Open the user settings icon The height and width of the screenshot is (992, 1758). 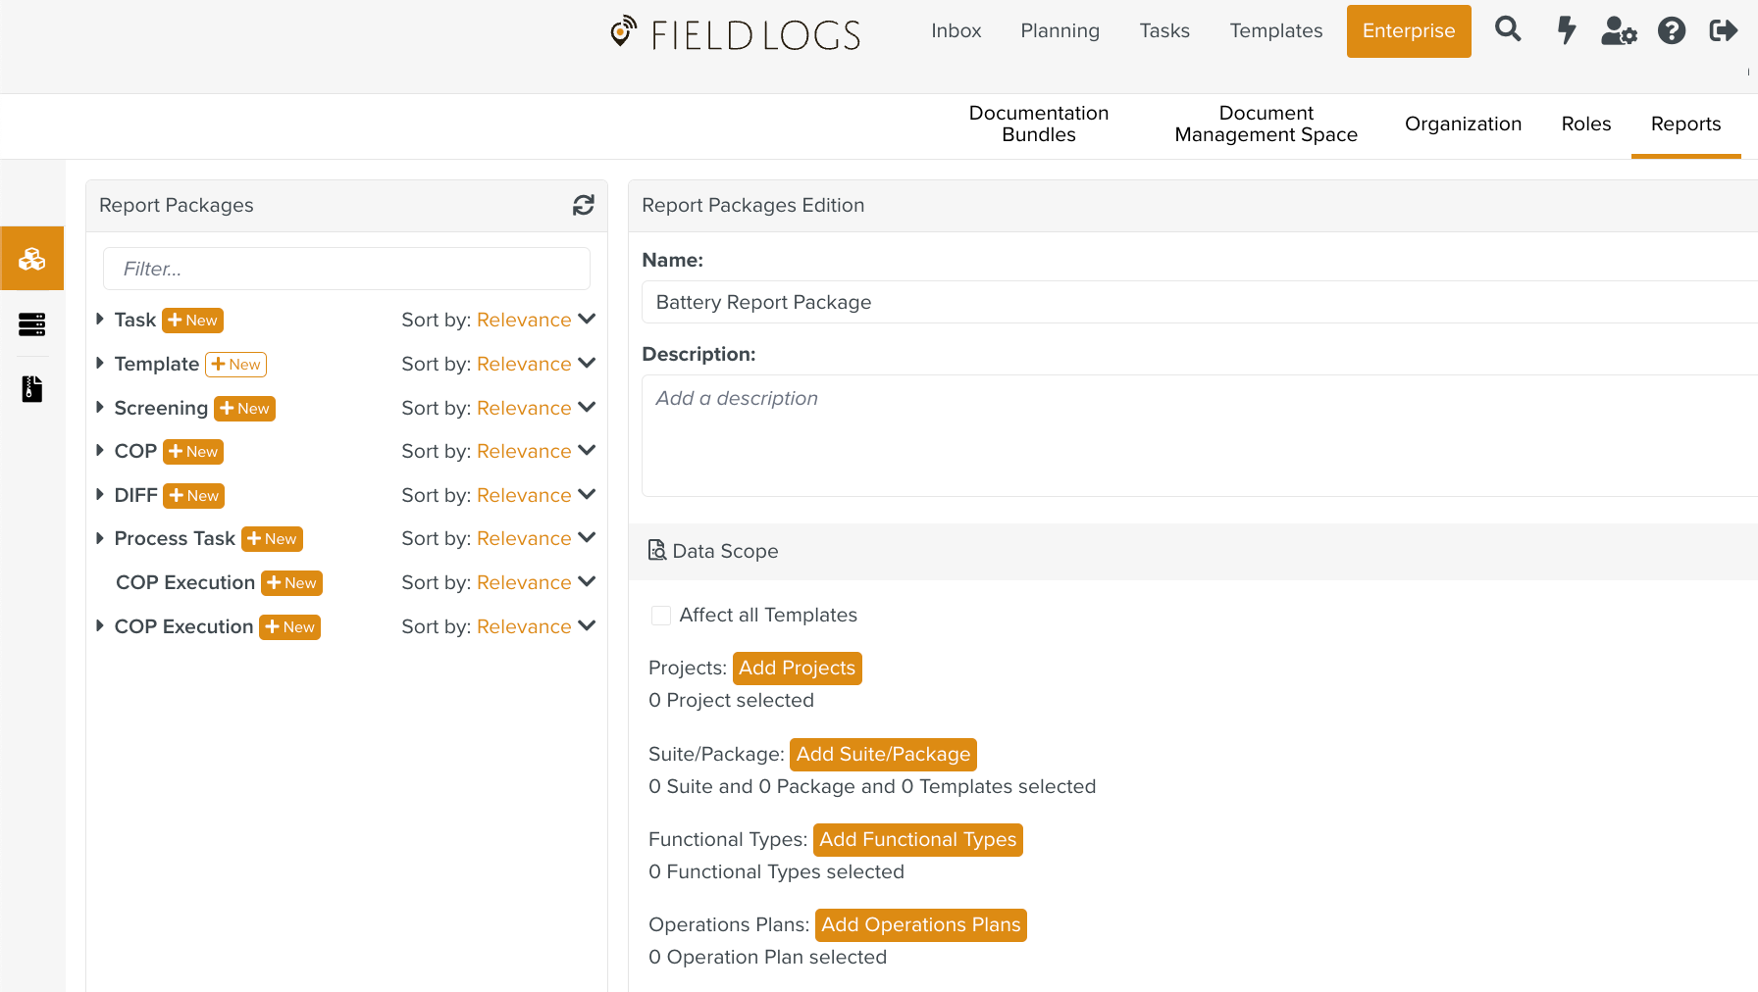tap(1619, 31)
